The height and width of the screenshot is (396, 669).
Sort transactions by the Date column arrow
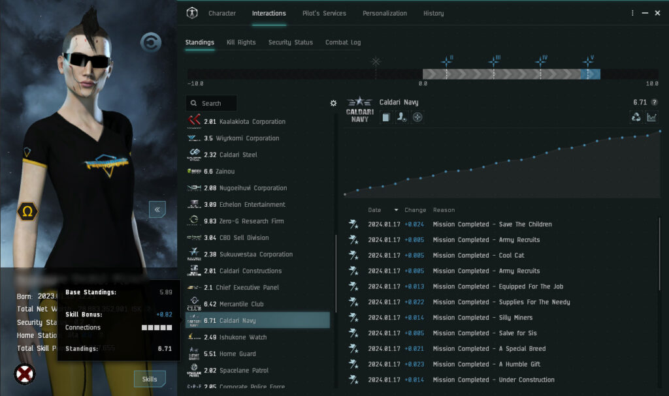(397, 209)
